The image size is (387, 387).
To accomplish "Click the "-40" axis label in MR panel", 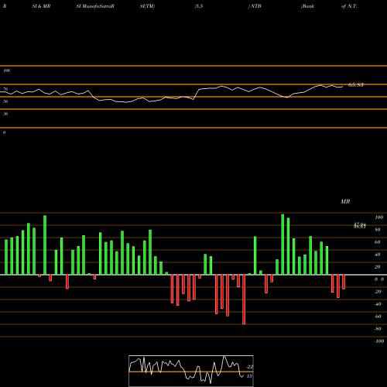I will 378,304.
